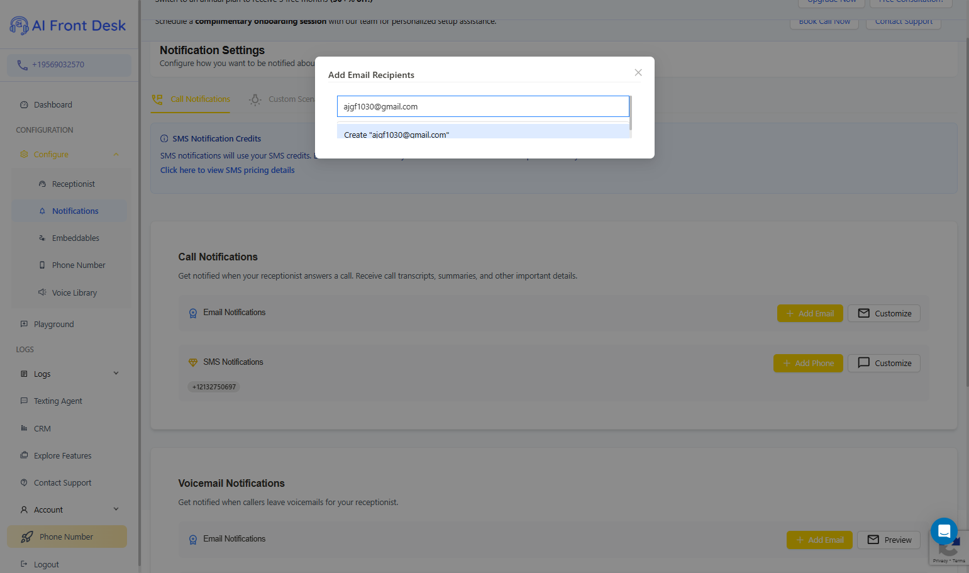This screenshot has width=969, height=573.
Task: Click the Logout arrow icon
Action: point(24,564)
